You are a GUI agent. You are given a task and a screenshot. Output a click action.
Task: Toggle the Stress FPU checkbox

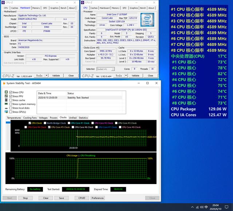click(11, 96)
